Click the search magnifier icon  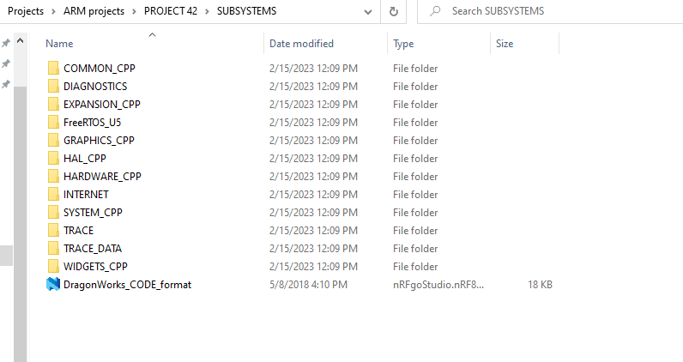[434, 11]
